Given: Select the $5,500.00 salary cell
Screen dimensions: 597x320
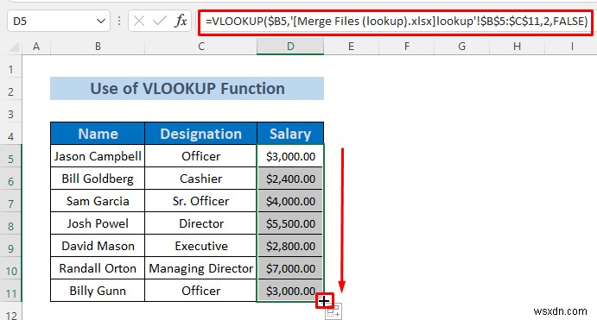Looking at the screenshot, I should point(290,223).
